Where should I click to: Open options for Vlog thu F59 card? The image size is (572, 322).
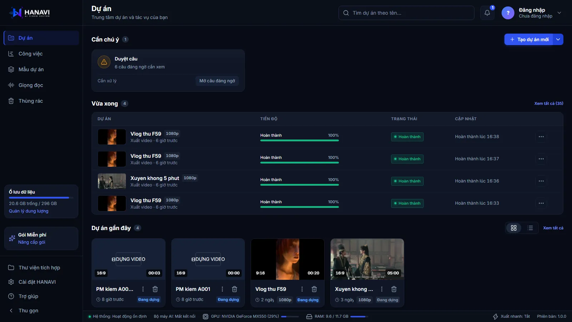pyautogui.click(x=302, y=289)
